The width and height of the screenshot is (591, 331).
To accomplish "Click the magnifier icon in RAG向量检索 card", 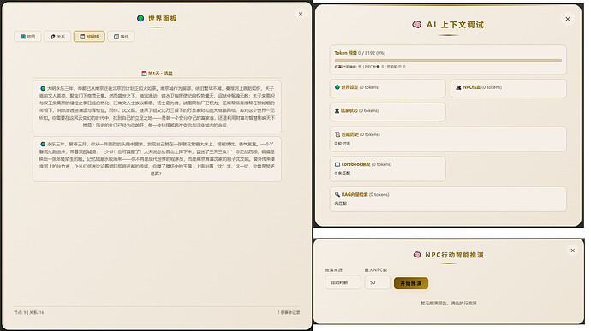I will (337, 194).
